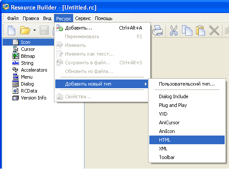Viewport: 229px width, 169px height.
Task: Click the String abc icon
Action: [16, 63]
